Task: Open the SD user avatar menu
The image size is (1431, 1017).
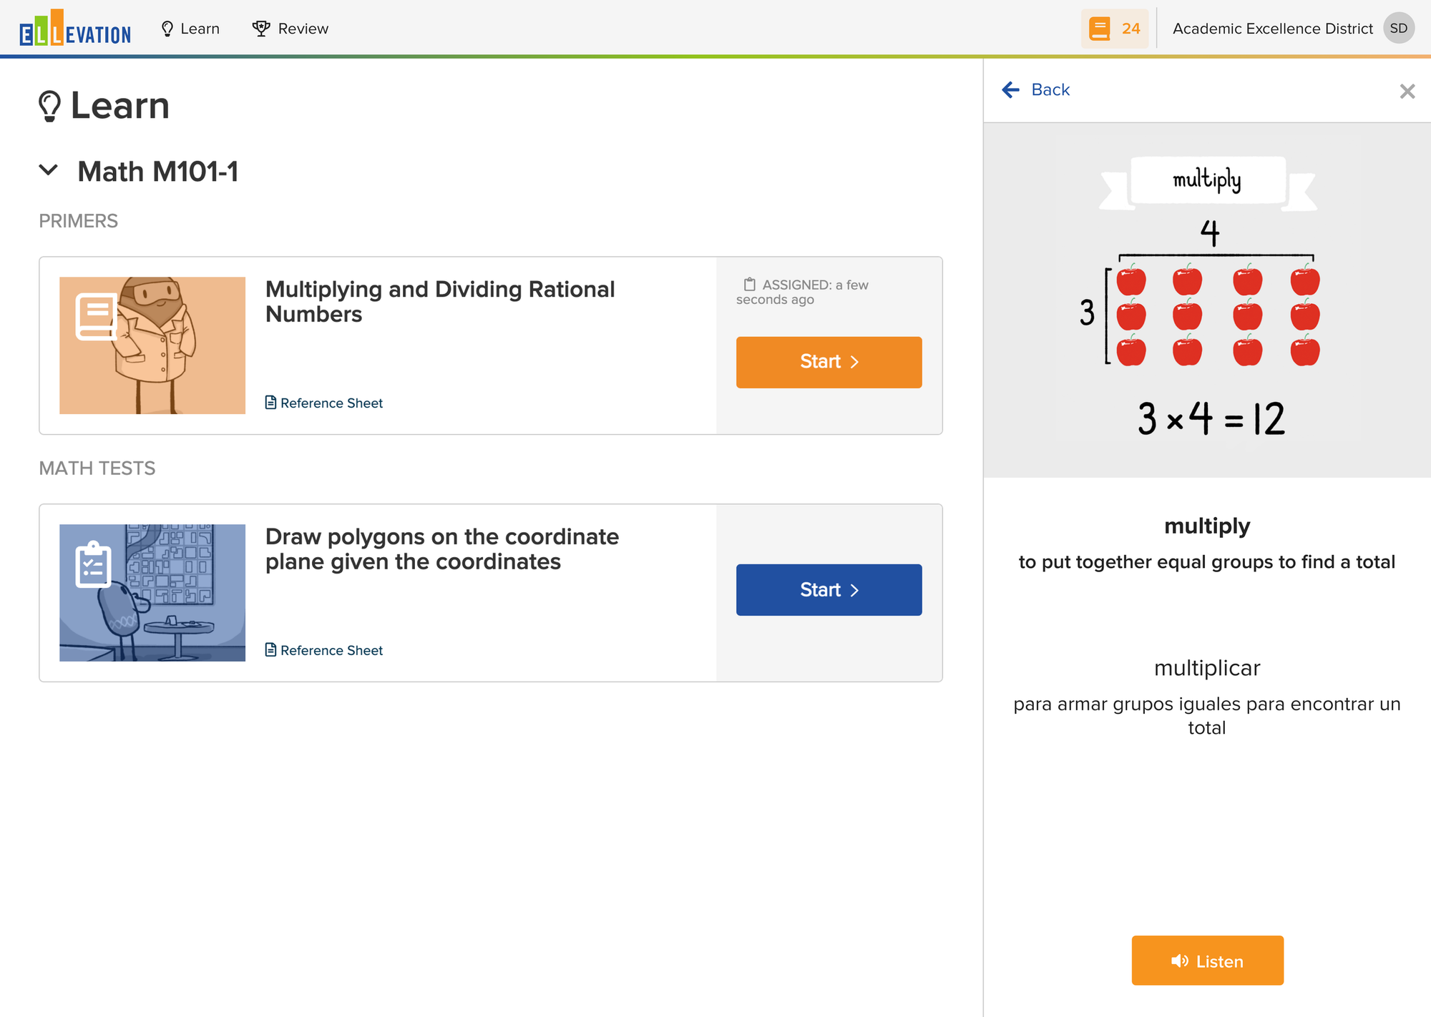Action: pyautogui.click(x=1399, y=29)
